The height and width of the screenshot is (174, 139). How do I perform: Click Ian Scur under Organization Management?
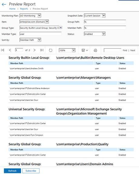pyautogui.click(x=24, y=129)
